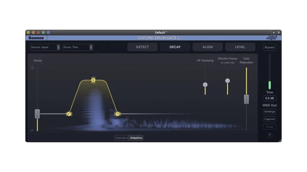Open the Source: Input dropdown
The image size is (307, 172).
45,47
